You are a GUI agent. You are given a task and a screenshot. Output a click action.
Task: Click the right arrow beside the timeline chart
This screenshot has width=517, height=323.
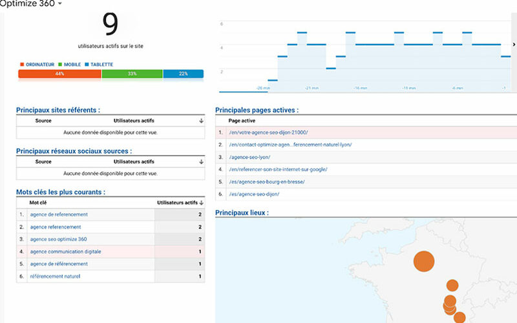(513, 45)
